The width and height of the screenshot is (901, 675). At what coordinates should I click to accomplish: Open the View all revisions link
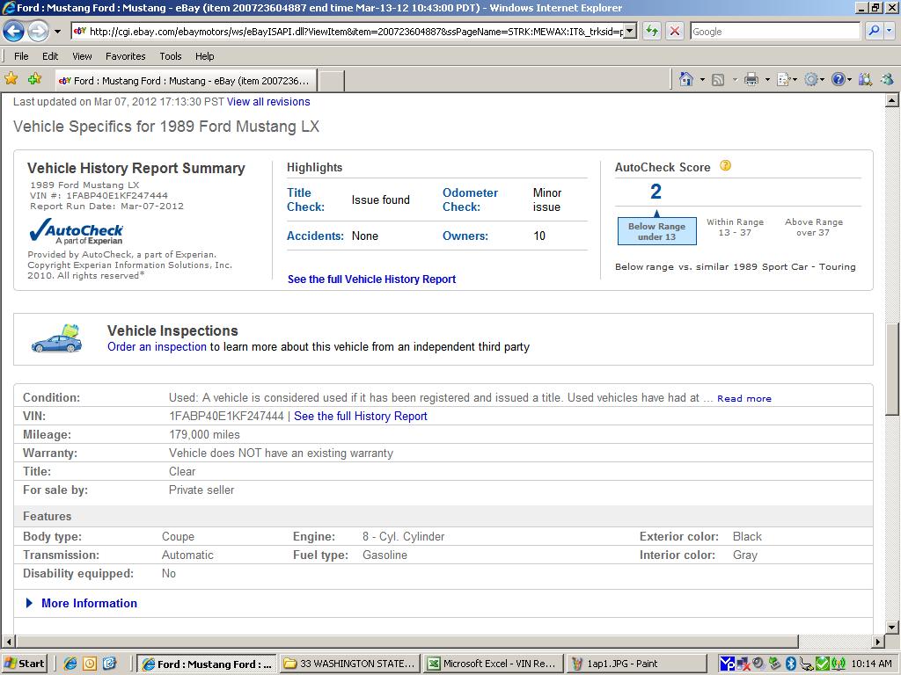click(268, 102)
